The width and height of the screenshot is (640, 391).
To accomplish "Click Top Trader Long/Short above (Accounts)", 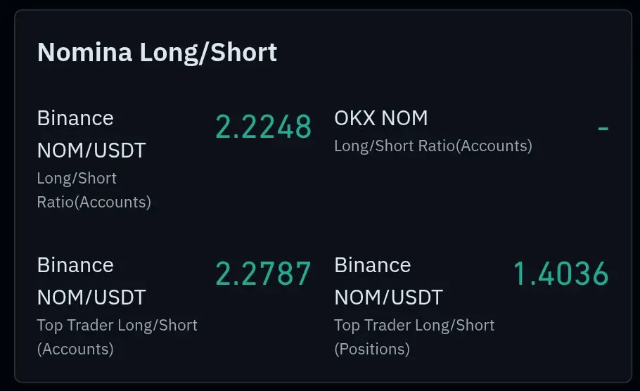I will [117, 326].
